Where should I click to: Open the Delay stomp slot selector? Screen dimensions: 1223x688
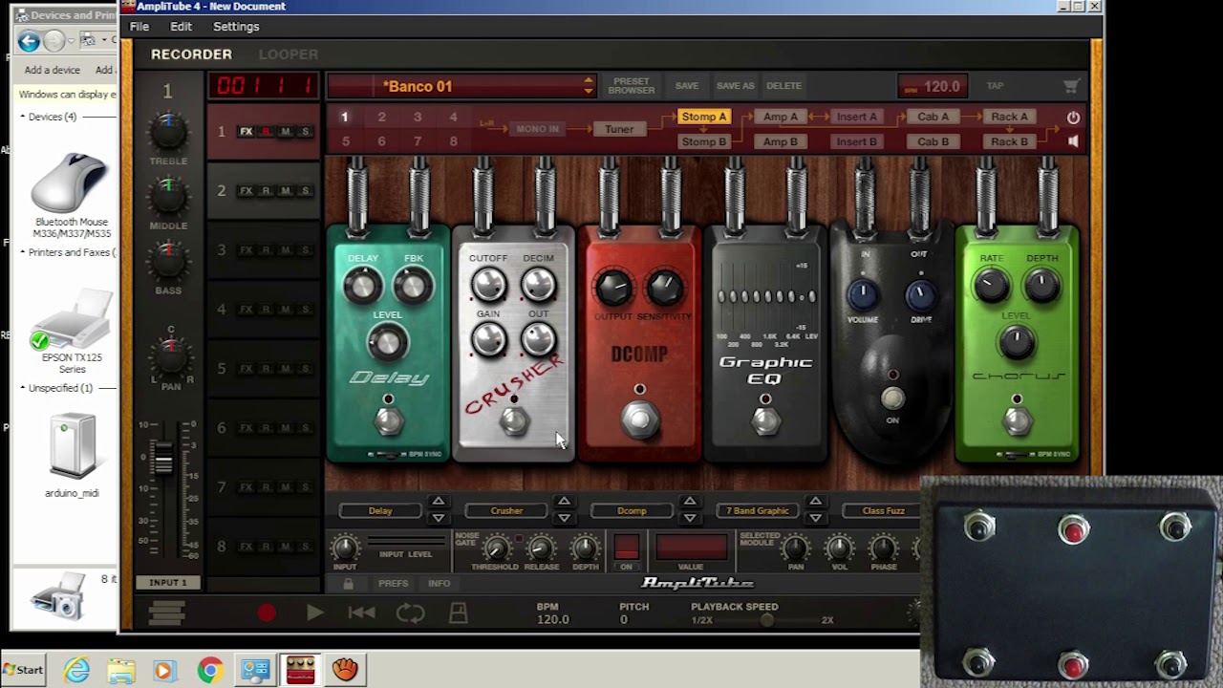tap(380, 511)
